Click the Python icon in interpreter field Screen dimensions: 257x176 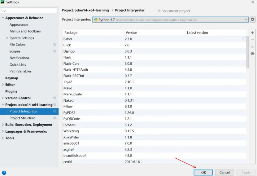tap(96, 20)
